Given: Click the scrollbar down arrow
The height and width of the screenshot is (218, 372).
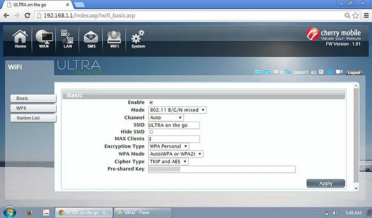Looking at the screenshot, I should tap(356, 188).
